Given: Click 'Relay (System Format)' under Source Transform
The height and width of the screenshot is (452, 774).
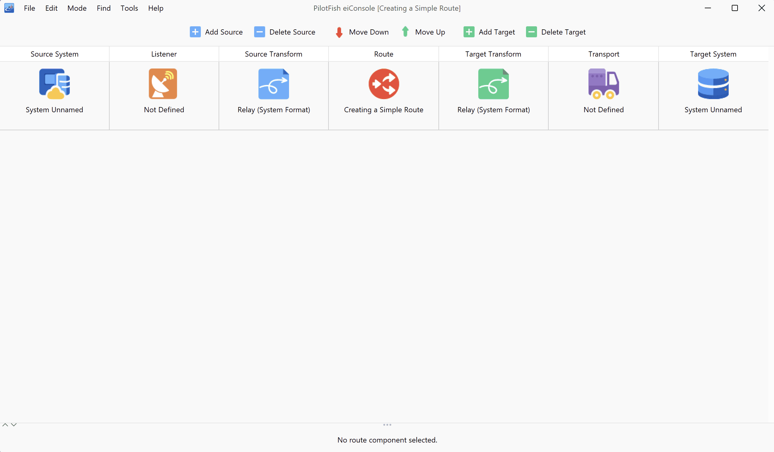Looking at the screenshot, I should (x=274, y=110).
